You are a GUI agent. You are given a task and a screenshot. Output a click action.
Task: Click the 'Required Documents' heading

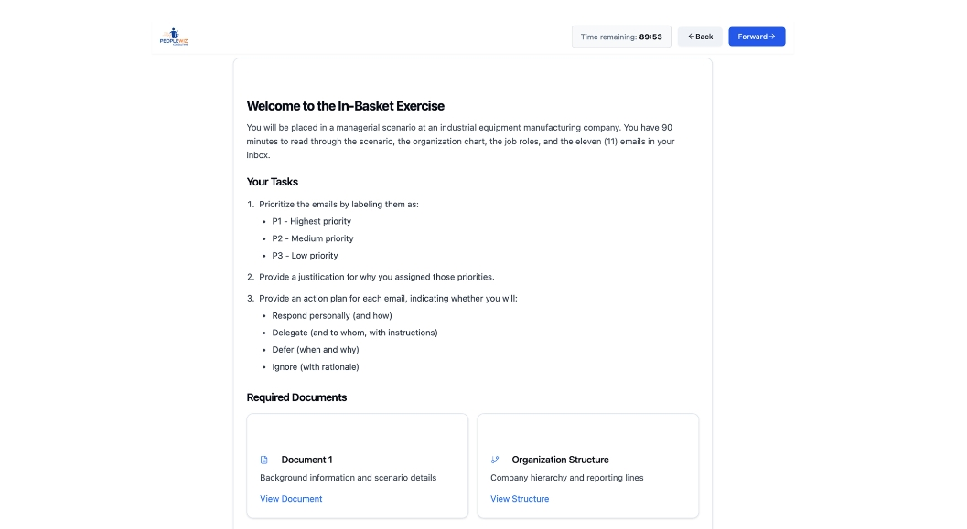(296, 397)
